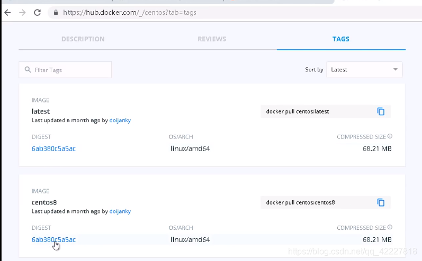422x261 pixels.
Task: Copy the docker pull centos:centos8 command
Action: (381, 202)
